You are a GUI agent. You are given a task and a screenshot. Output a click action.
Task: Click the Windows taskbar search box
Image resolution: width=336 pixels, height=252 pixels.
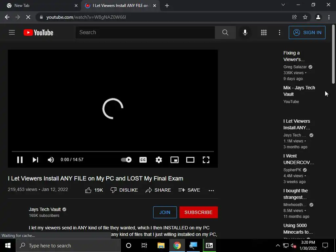point(68,245)
